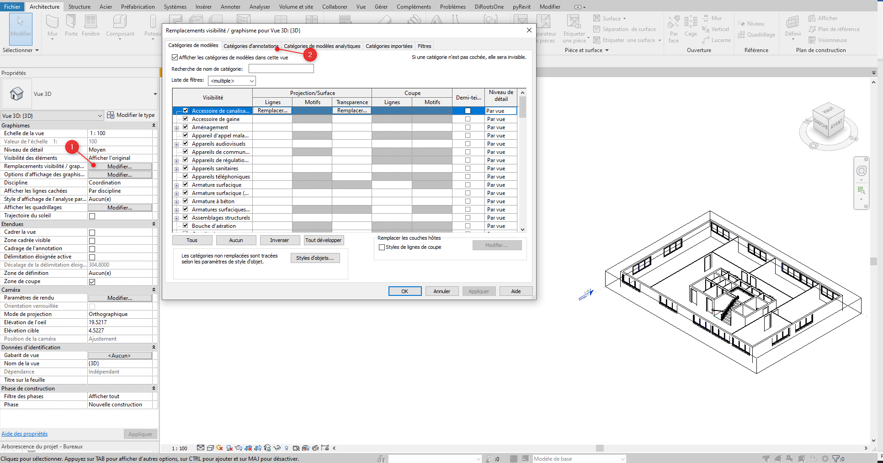Enable Styles de lignes de coupe
This screenshot has height=463, width=883.
coord(382,247)
